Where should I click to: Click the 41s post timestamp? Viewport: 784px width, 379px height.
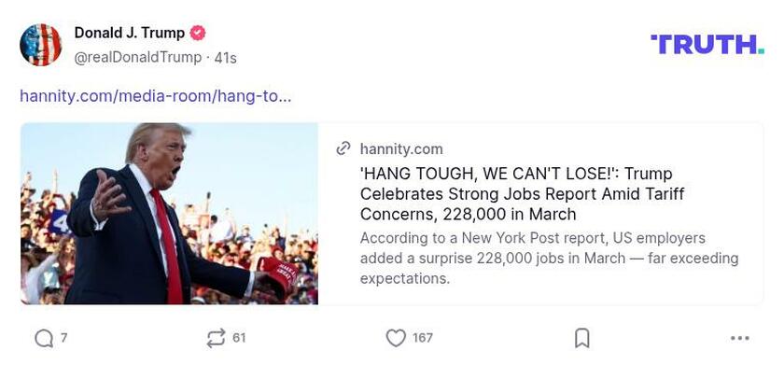pos(225,58)
